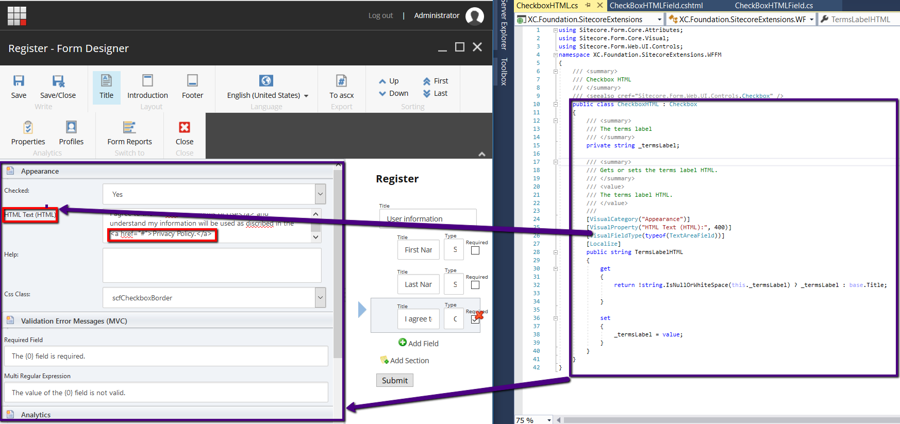The image size is (900, 424).
Task: Export form with To ascx icon
Action: [341, 80]
